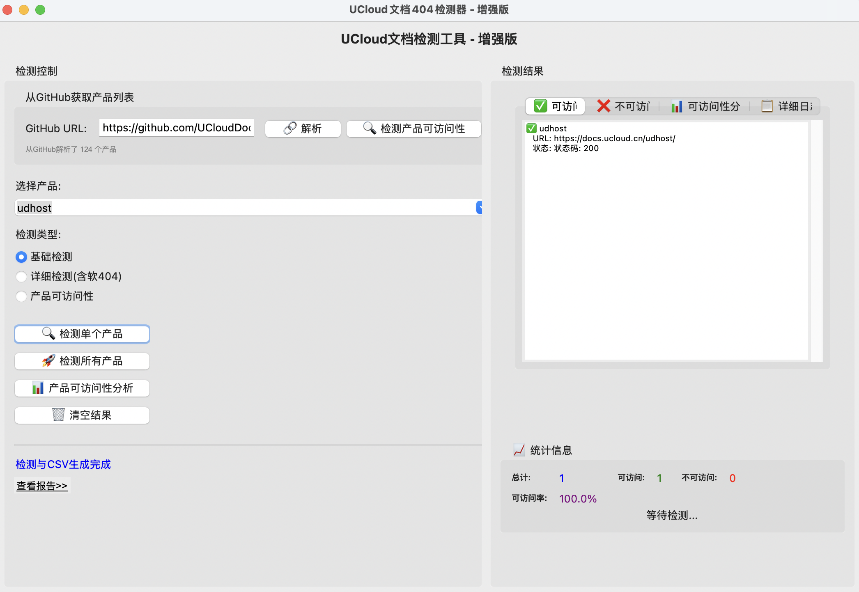Click the results list vertical scrollbar
The width and height of the screenshot is (859, 592).
(x=817, y=241)
